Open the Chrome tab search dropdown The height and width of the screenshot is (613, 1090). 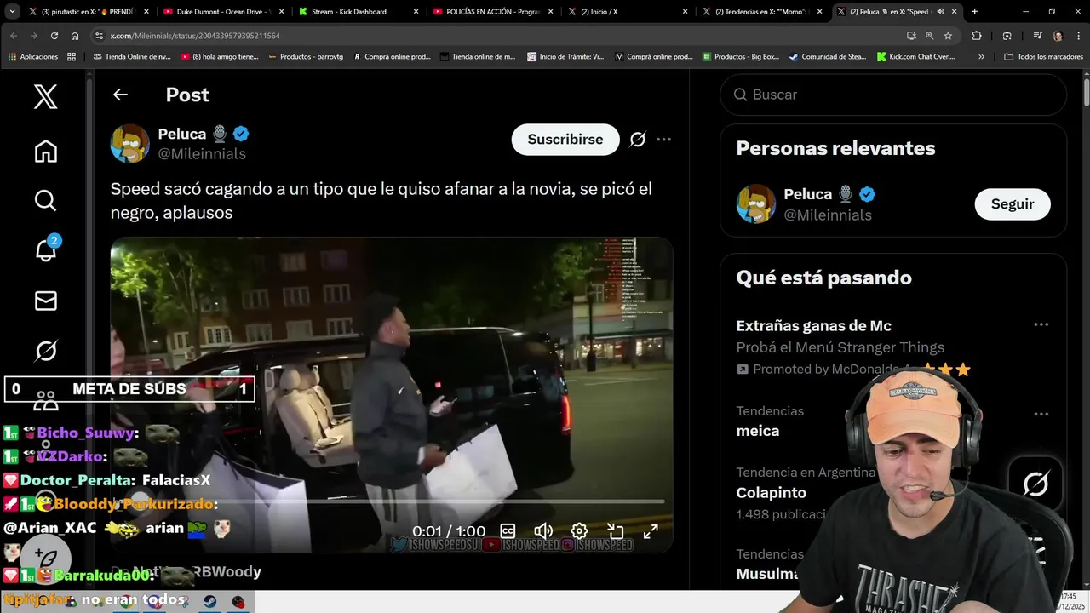[12, 12]
